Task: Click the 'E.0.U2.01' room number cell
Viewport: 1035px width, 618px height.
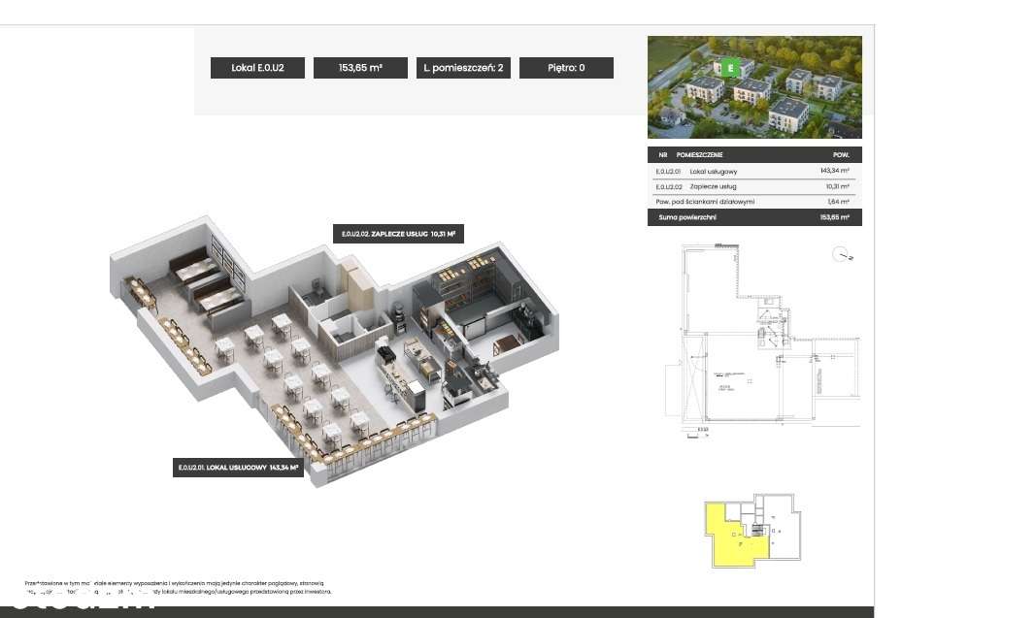Action: (x=668, y=172)
